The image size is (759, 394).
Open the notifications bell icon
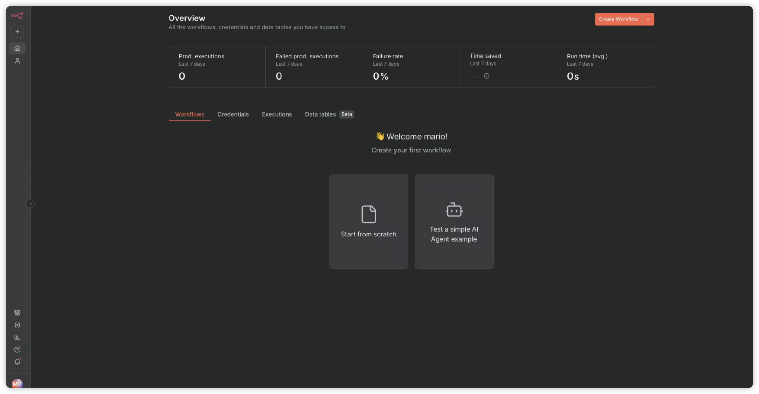(17, 362)
